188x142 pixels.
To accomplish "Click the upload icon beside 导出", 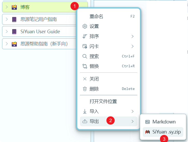I will (x=85, y=121).
